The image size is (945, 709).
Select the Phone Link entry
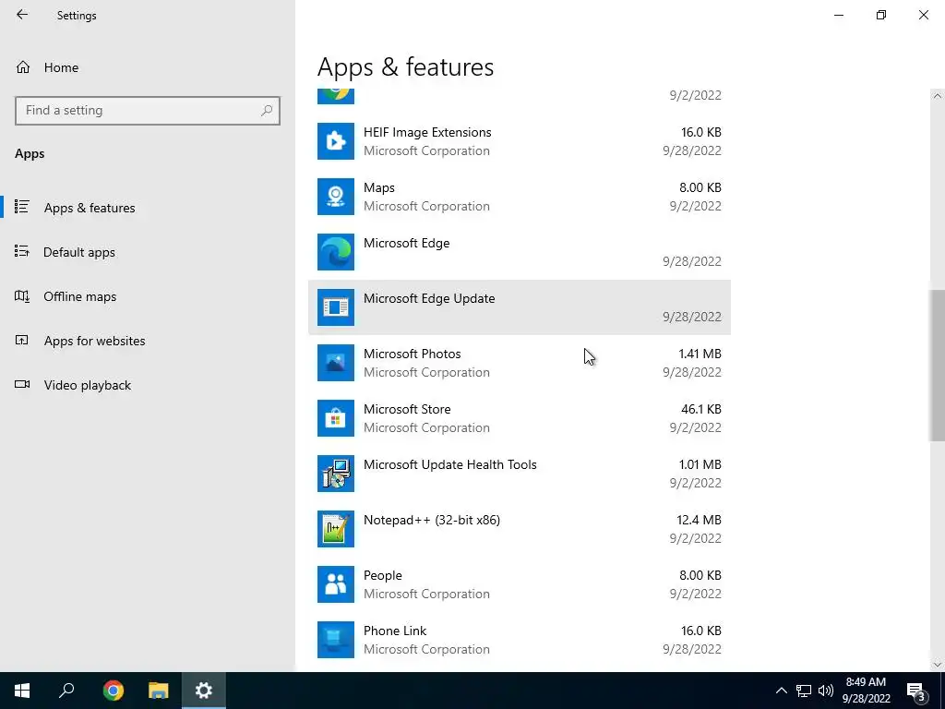pos(520,641)
